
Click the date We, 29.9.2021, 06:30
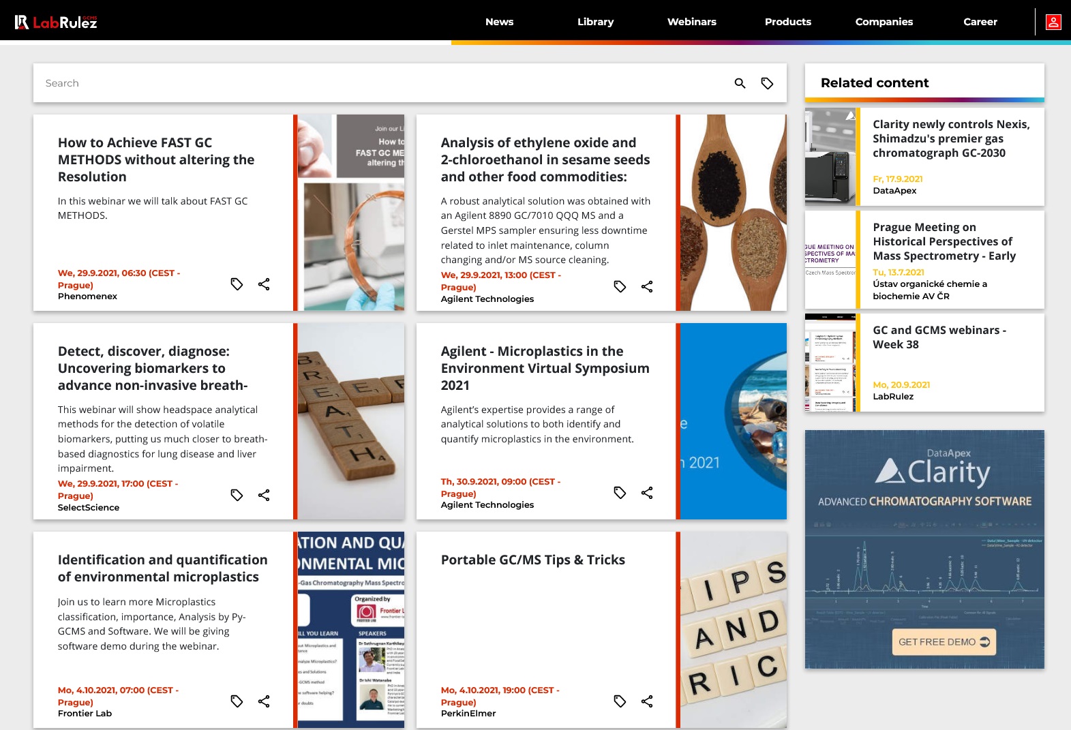coord(119,279)
